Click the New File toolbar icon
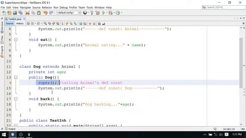246x138 pixels. pyautogui.click(x=4, y=13)
